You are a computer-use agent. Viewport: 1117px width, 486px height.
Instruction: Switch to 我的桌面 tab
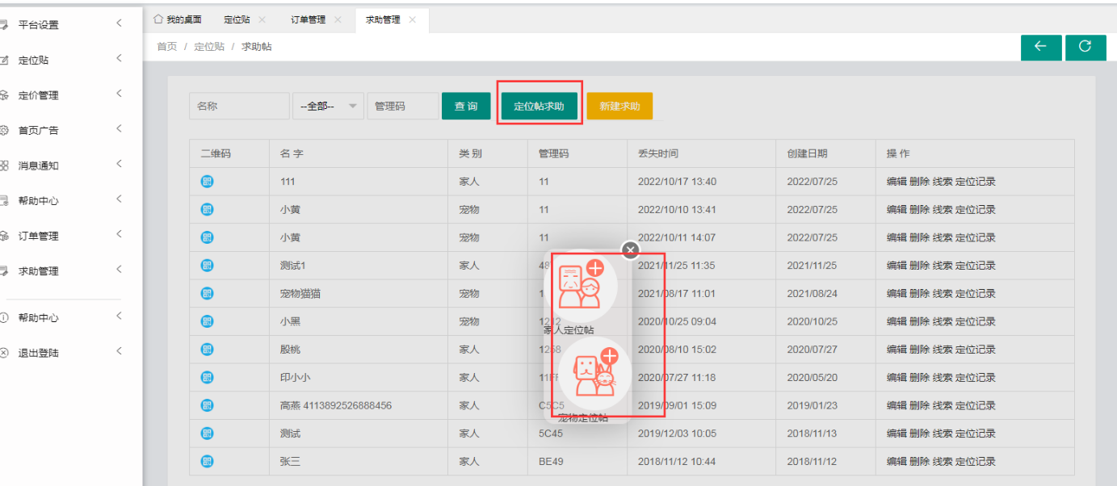click(178, 20)
